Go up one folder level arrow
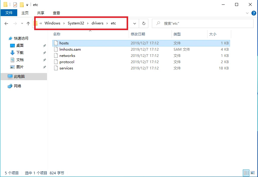The width and height of the screenshot is (258, 177). (28, 24)
